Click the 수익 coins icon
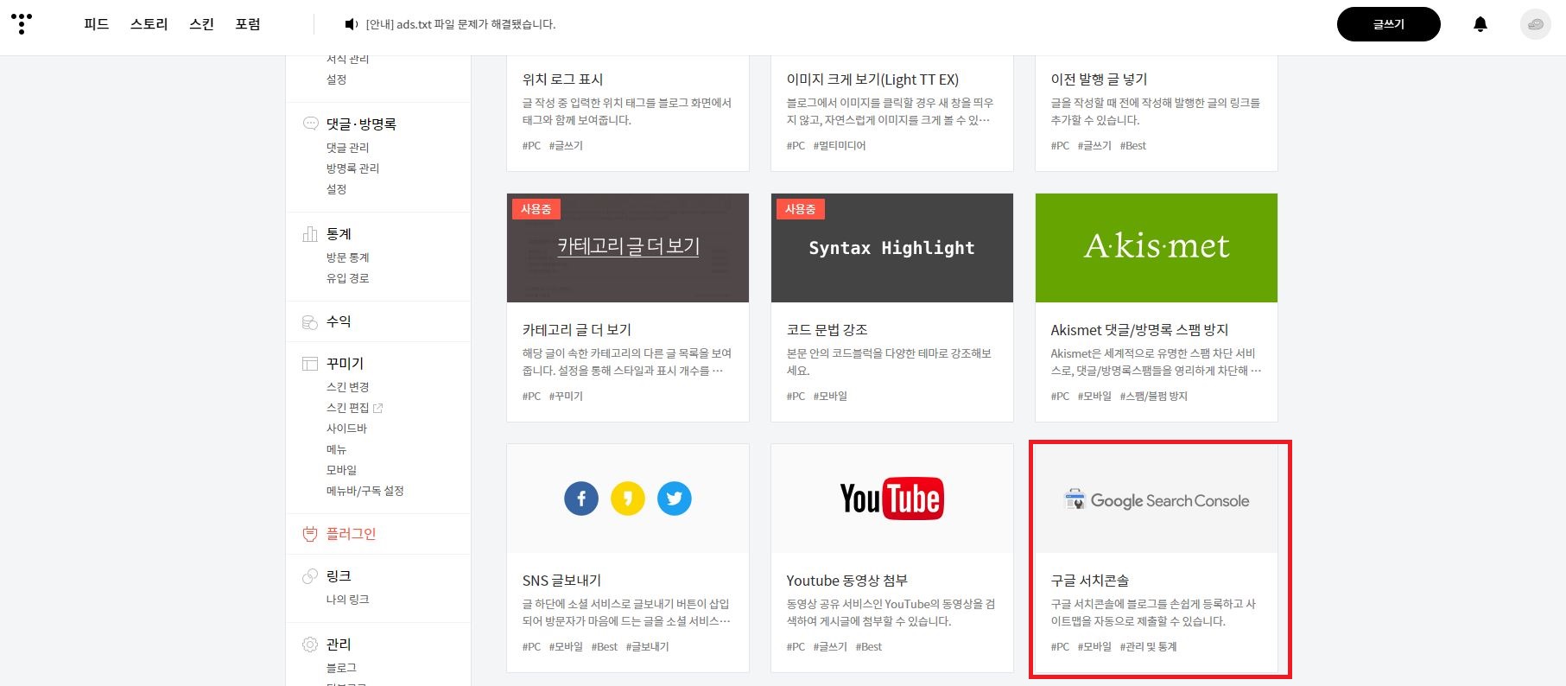The image size is (1566, 686). click(x=310, y=321)
